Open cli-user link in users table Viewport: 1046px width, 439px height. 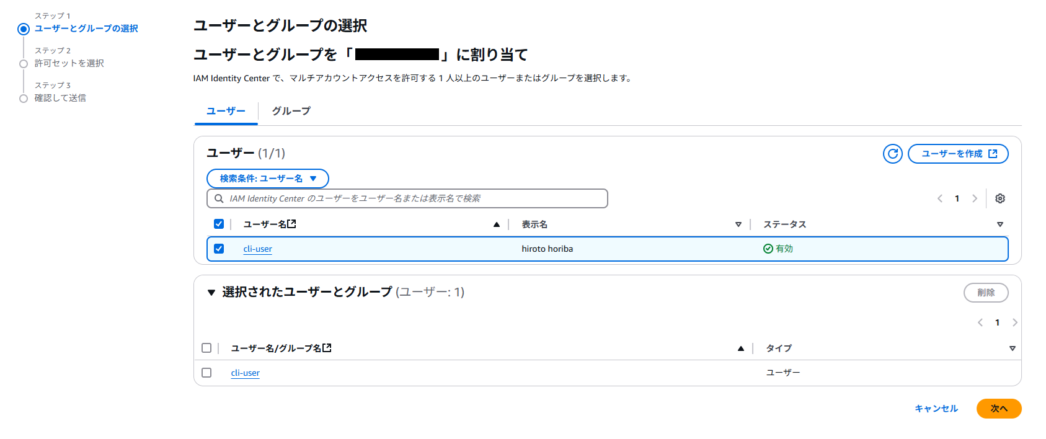pyautogui.click(x=257, y=249)
